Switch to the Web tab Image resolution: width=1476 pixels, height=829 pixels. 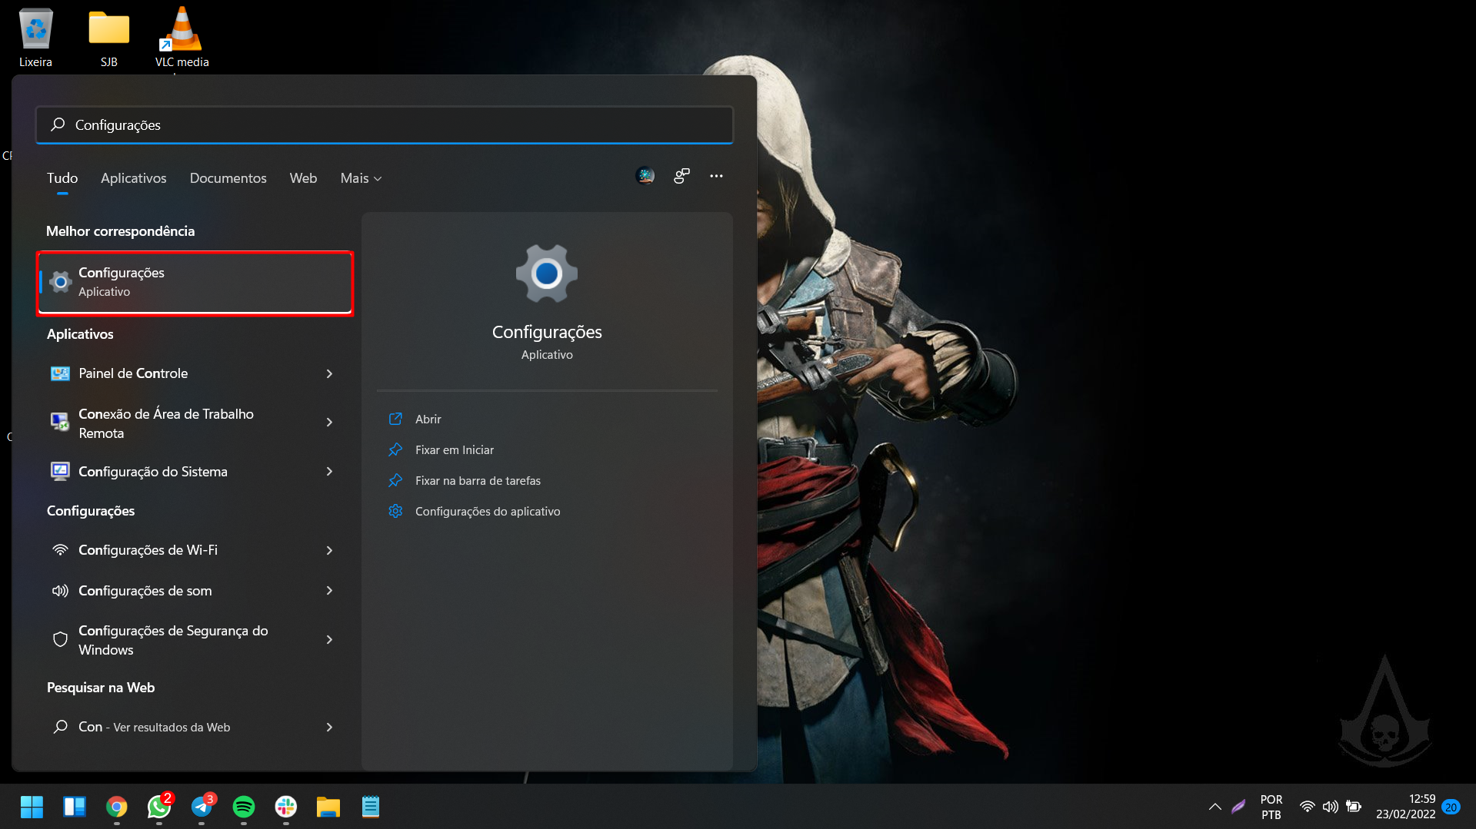(x=303, y=177)
